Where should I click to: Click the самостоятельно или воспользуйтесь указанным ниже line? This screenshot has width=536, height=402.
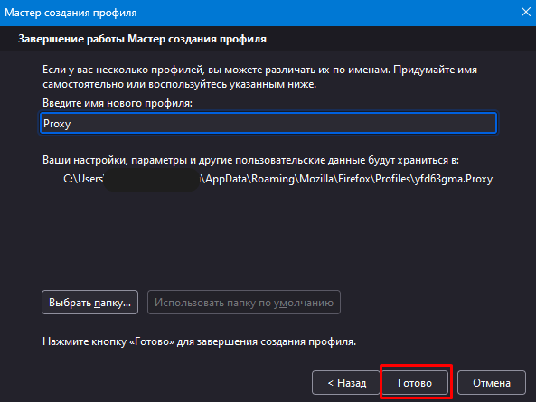click(180, 84)
